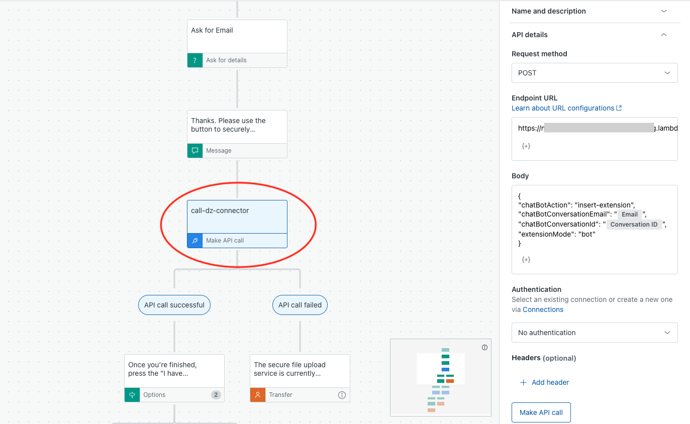Image resolution: width=690 pixels, height=424 pixels.
Task: Select the Thanks. Please use the button message card
Action: tap(237, 134)
